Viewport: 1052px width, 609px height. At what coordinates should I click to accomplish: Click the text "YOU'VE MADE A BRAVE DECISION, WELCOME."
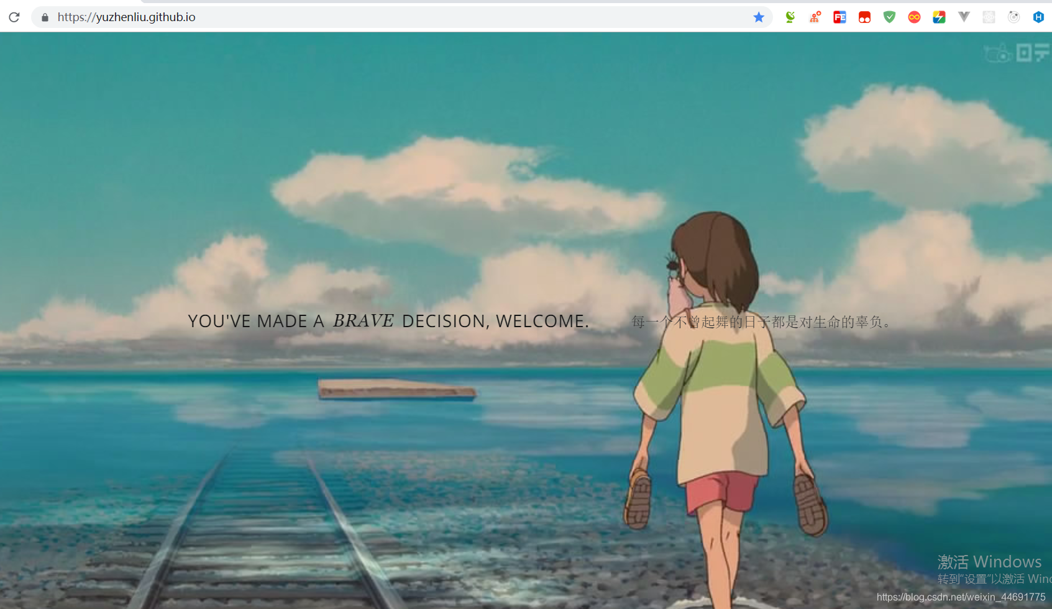point(388,321)
